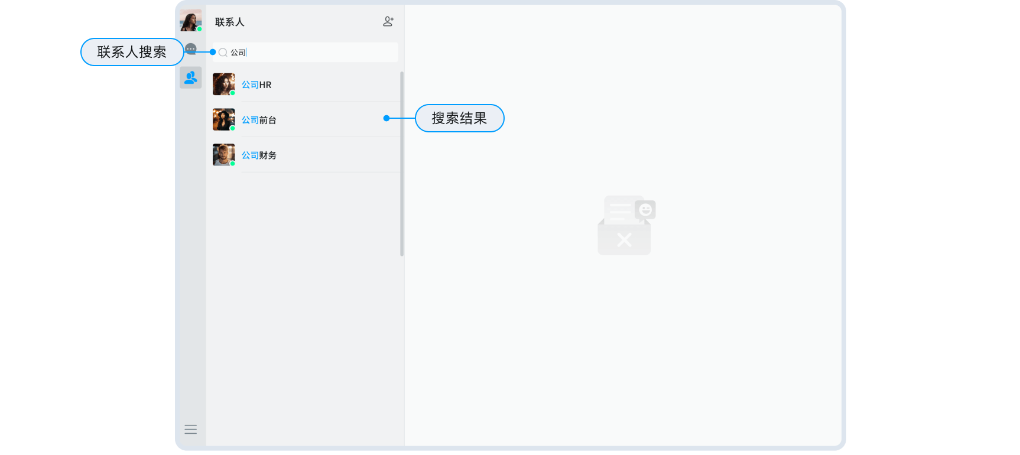This screenshot has height=455, width=1020.
Task: Click the search magnifier icon
Action: coord(223,53)
